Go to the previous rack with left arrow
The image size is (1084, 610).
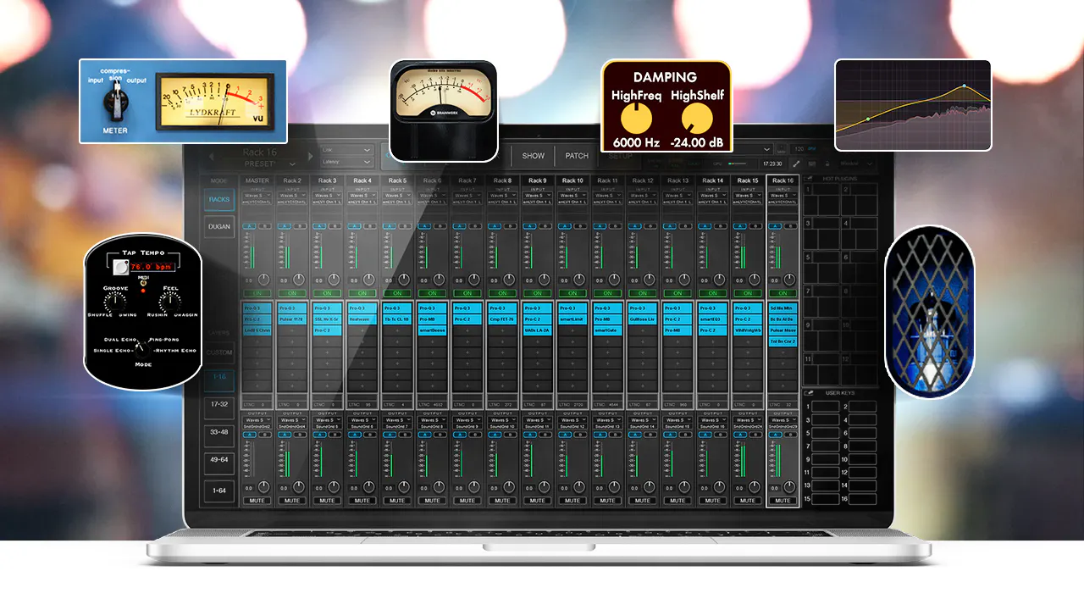coord(213,156)
